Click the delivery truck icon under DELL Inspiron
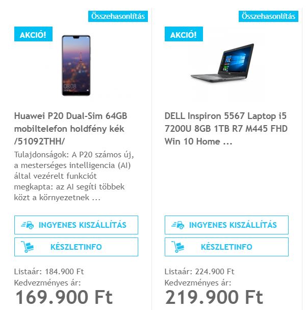Viewport: 306px width, 310px height. (x=178, y=225)
